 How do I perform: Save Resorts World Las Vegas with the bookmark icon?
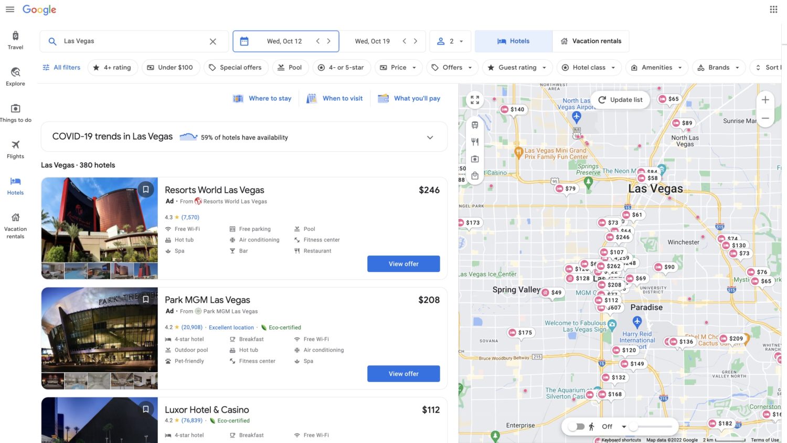pos(146,189)
